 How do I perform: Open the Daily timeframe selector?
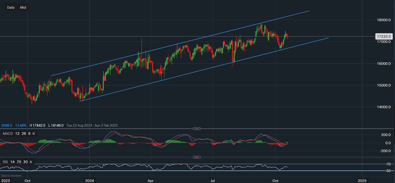point(11,7)
